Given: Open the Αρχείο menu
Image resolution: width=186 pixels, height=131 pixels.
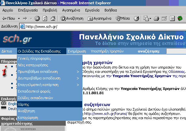Looking at the screenshot, I should (8, 10).
